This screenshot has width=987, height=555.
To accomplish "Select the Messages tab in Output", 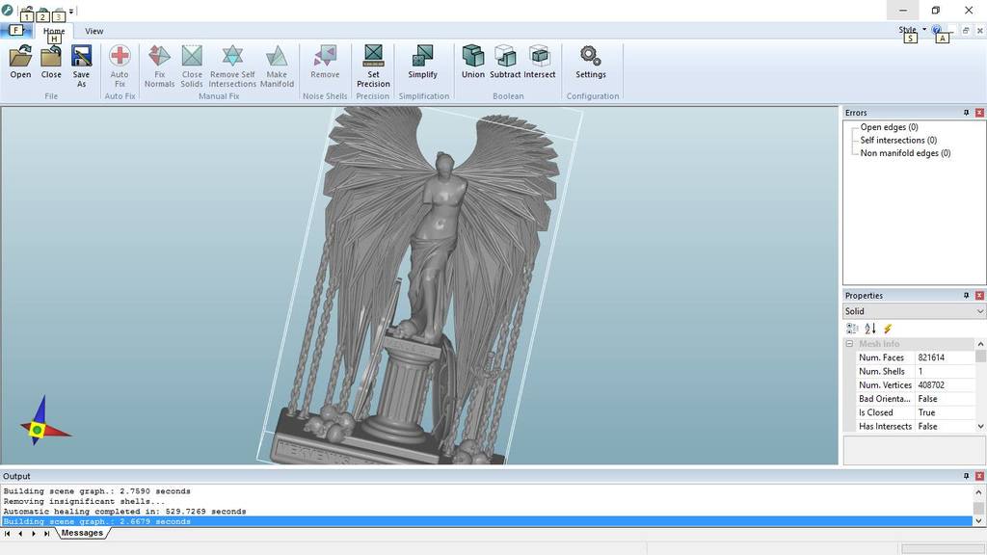I will [83, 533].
